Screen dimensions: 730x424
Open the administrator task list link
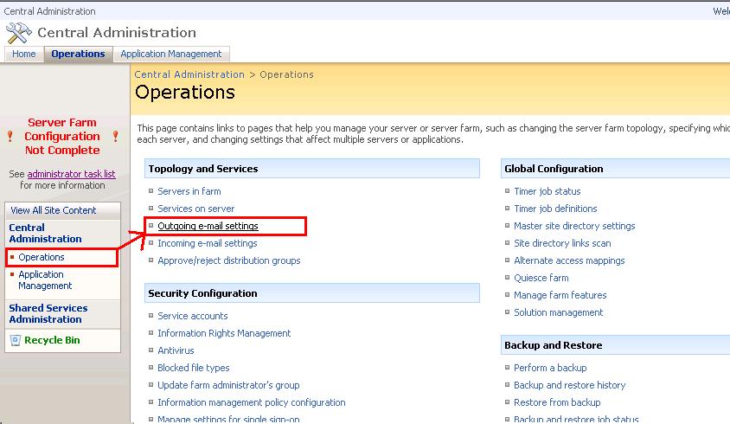[71, 174]
